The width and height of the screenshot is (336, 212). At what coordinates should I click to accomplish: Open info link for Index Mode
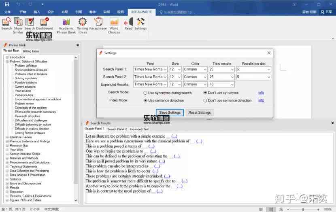(x=261, y=100)
